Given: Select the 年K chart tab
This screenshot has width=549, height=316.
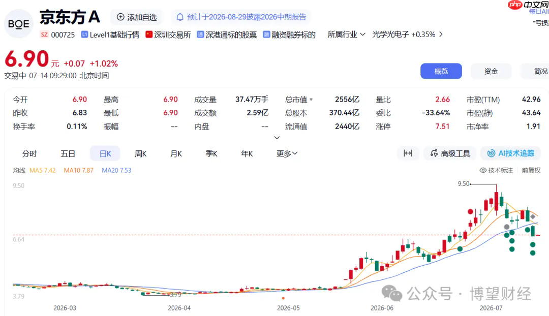Looking at the screenshot, I should coord(247,153).
